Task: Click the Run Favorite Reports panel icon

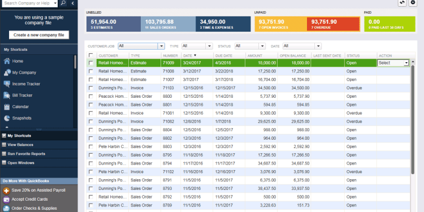Action: 4,154
